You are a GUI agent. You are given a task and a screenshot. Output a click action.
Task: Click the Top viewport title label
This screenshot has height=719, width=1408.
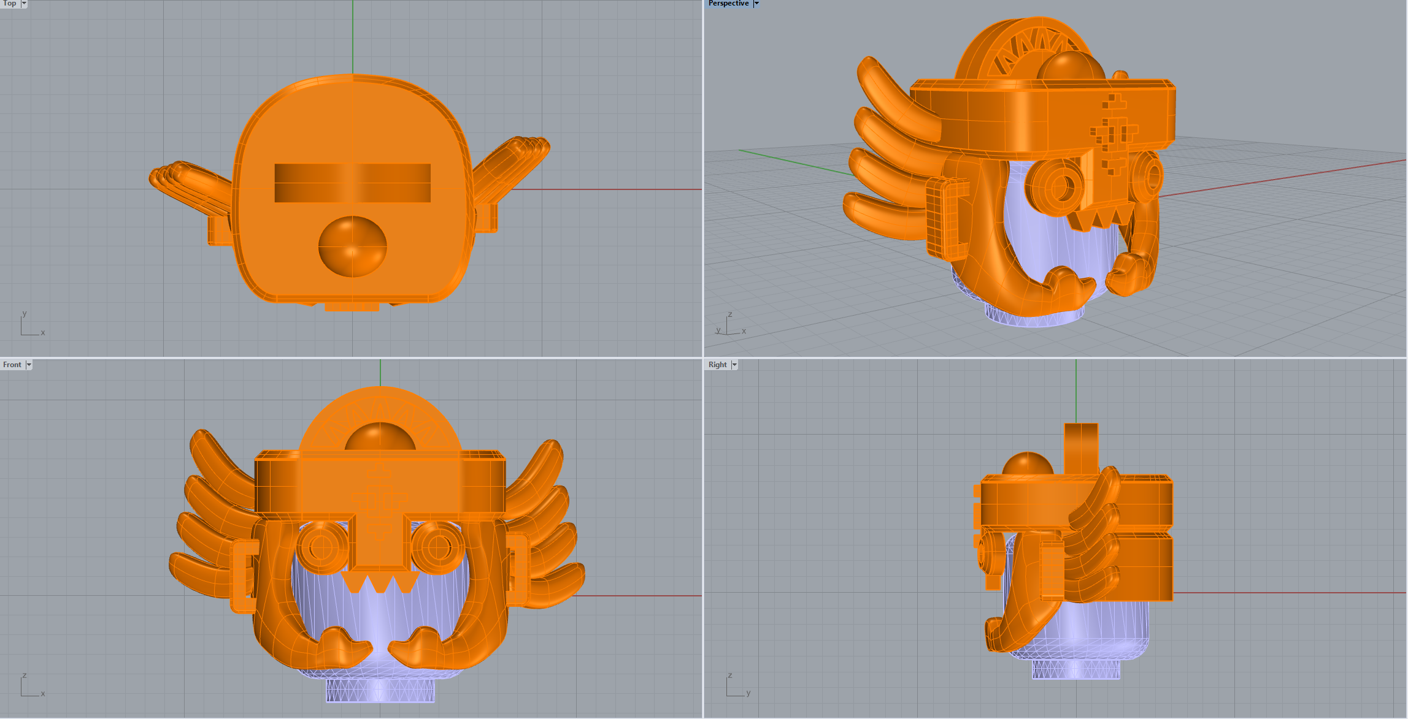pos(10,4)
